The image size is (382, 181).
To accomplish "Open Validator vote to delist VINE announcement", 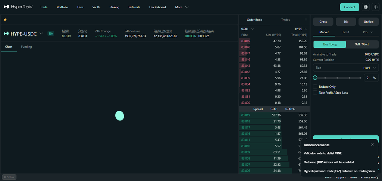I will click(x=323, y=153).
